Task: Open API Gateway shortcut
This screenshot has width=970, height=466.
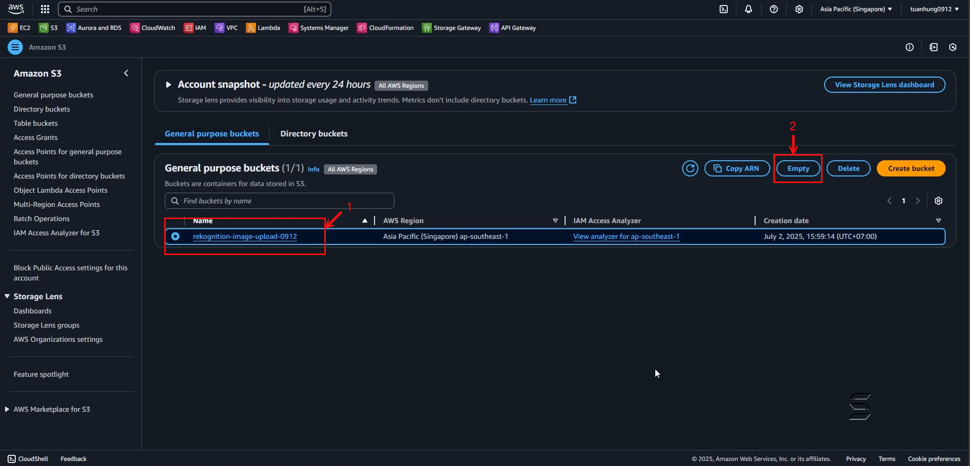Action: coord(512,28)
